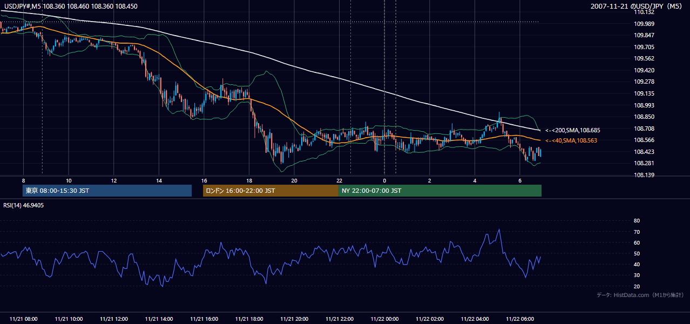This screenshot has height=324, width=690.
Task: Click the 11/22 06:00 bottom time label
Action: [x=520, y=319]
